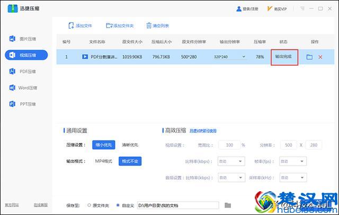The width and height of the screenshot is (339, 215).
Task: Select 原文件夹 save location radio
Action: (x=89, y=205)
